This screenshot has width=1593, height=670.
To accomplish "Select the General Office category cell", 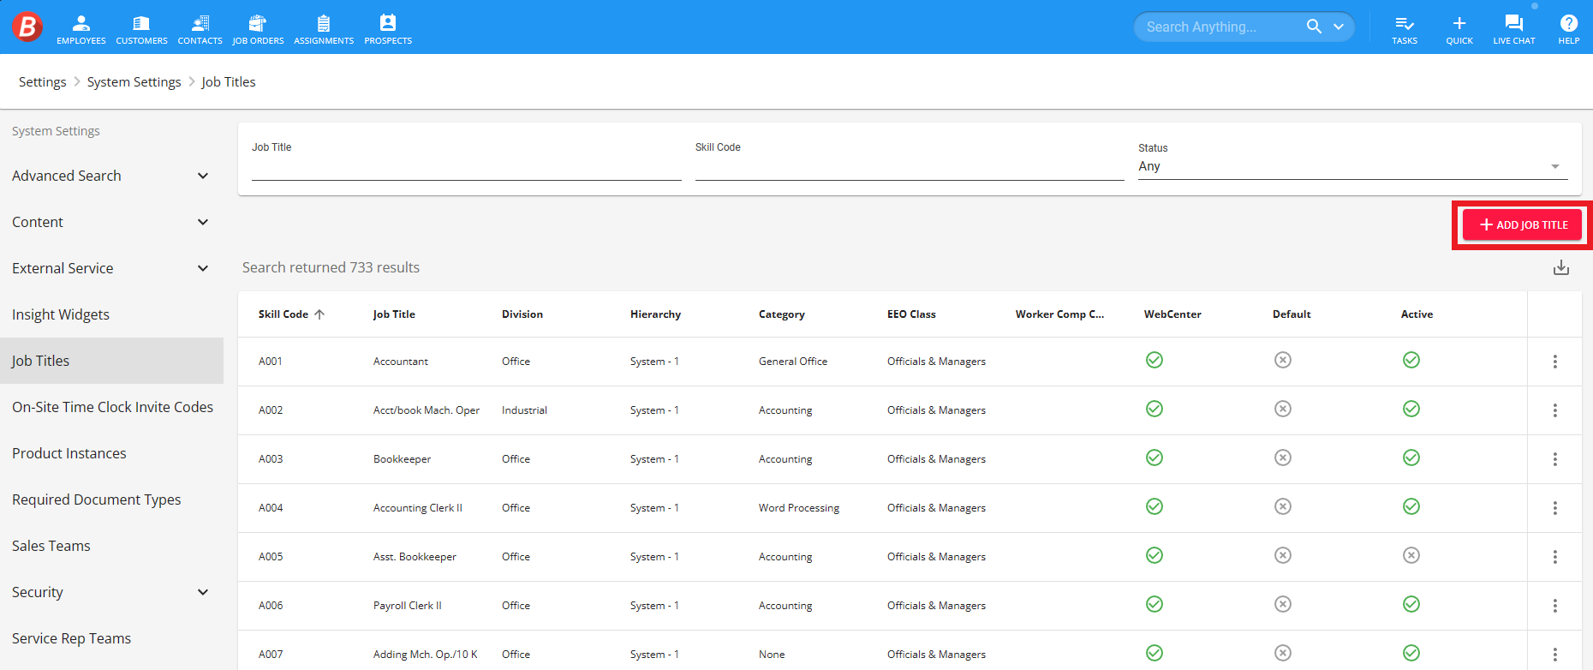I will coord(793,362).
